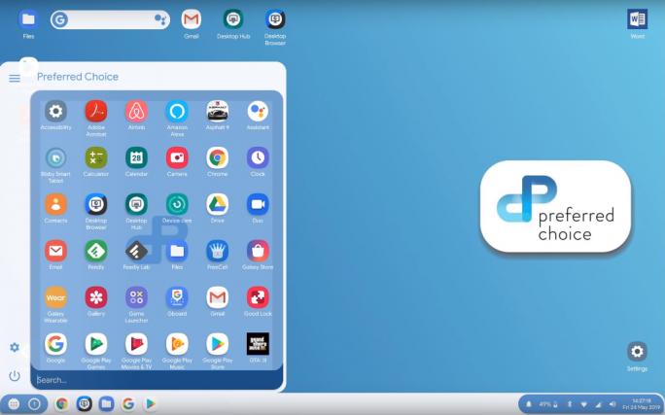
Task: Launch the FreeCell game
Action: click(218, 251)
